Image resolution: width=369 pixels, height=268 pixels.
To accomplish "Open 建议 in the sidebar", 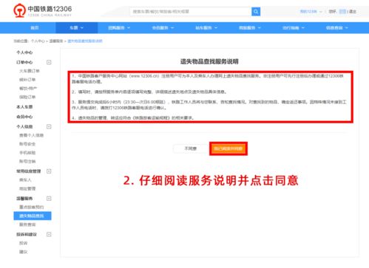I will point(24,252).
